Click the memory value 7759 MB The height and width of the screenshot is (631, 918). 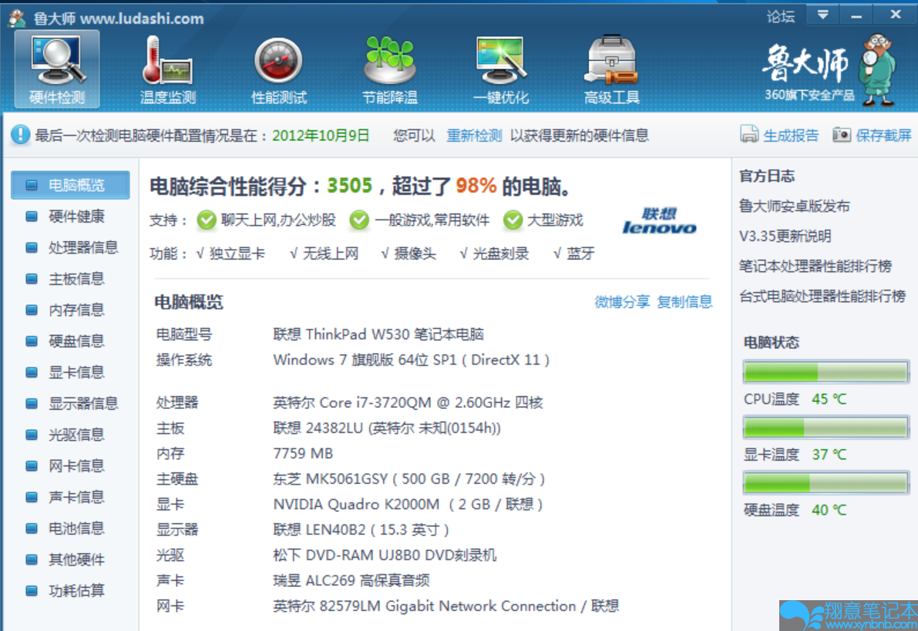coord(303,454)
